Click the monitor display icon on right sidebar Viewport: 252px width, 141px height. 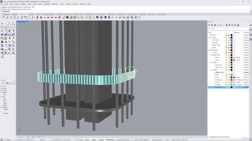pos(250,35)
